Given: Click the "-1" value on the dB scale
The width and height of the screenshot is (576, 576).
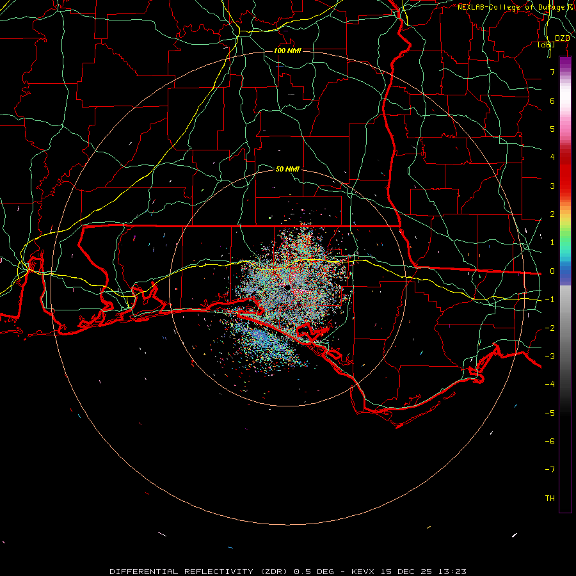Looking at the screenshot, I should 550,300.
